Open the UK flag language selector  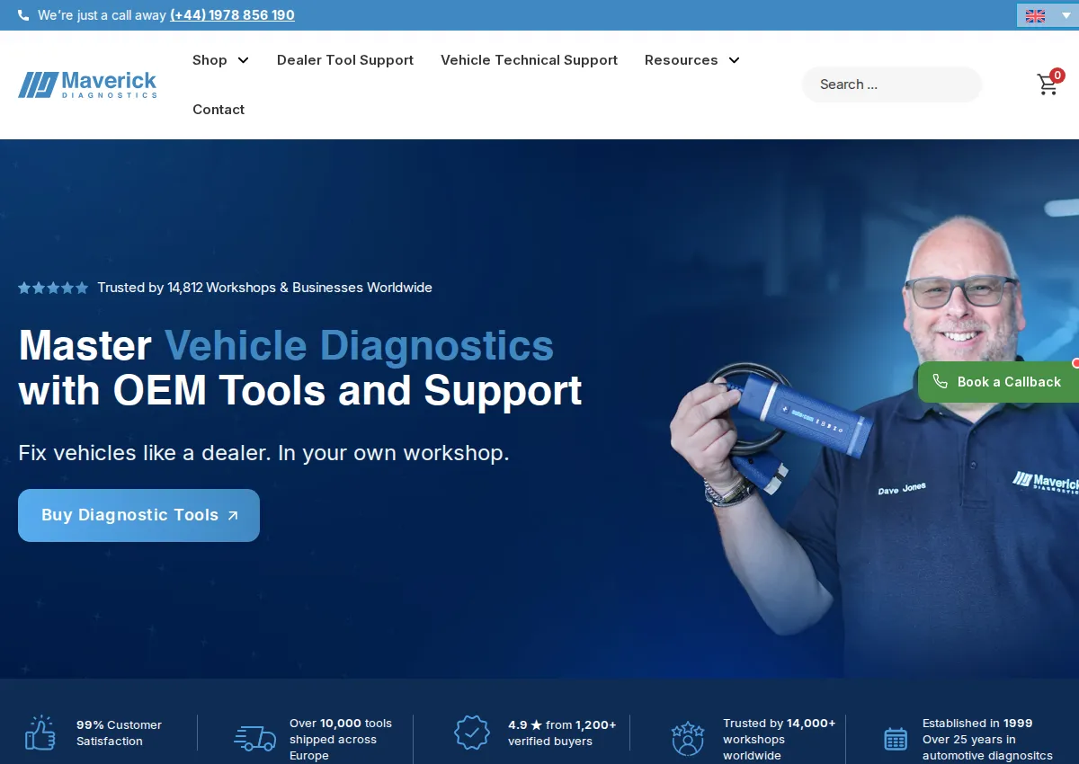coord(1048,15)
